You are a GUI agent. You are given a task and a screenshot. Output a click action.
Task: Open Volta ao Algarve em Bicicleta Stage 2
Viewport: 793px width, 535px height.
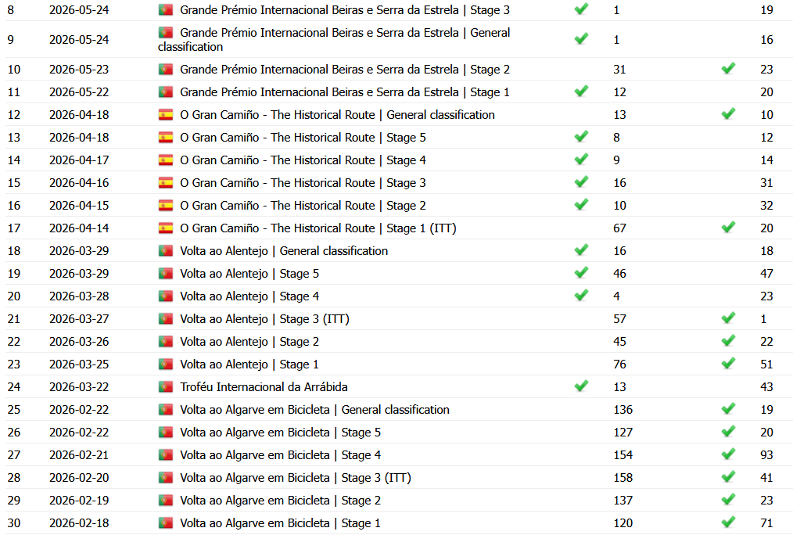[280, 501]
